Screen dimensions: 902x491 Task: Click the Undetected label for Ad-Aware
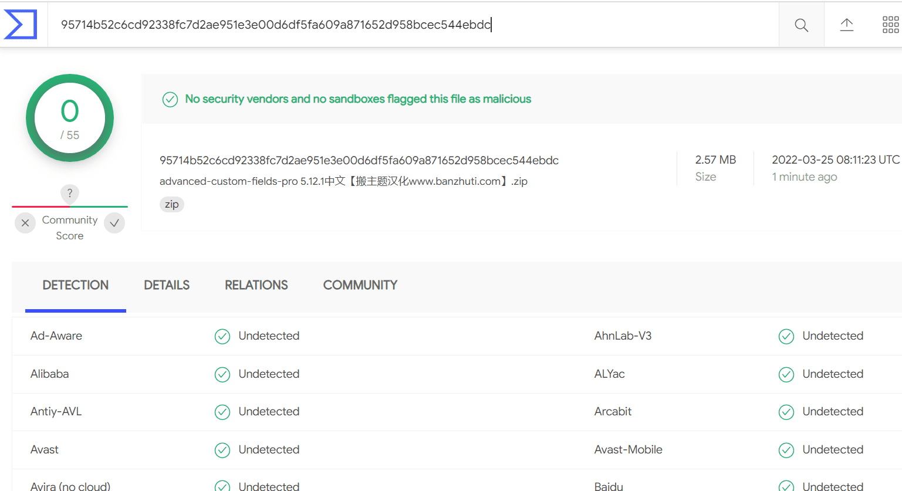click(x=269, y=336)
